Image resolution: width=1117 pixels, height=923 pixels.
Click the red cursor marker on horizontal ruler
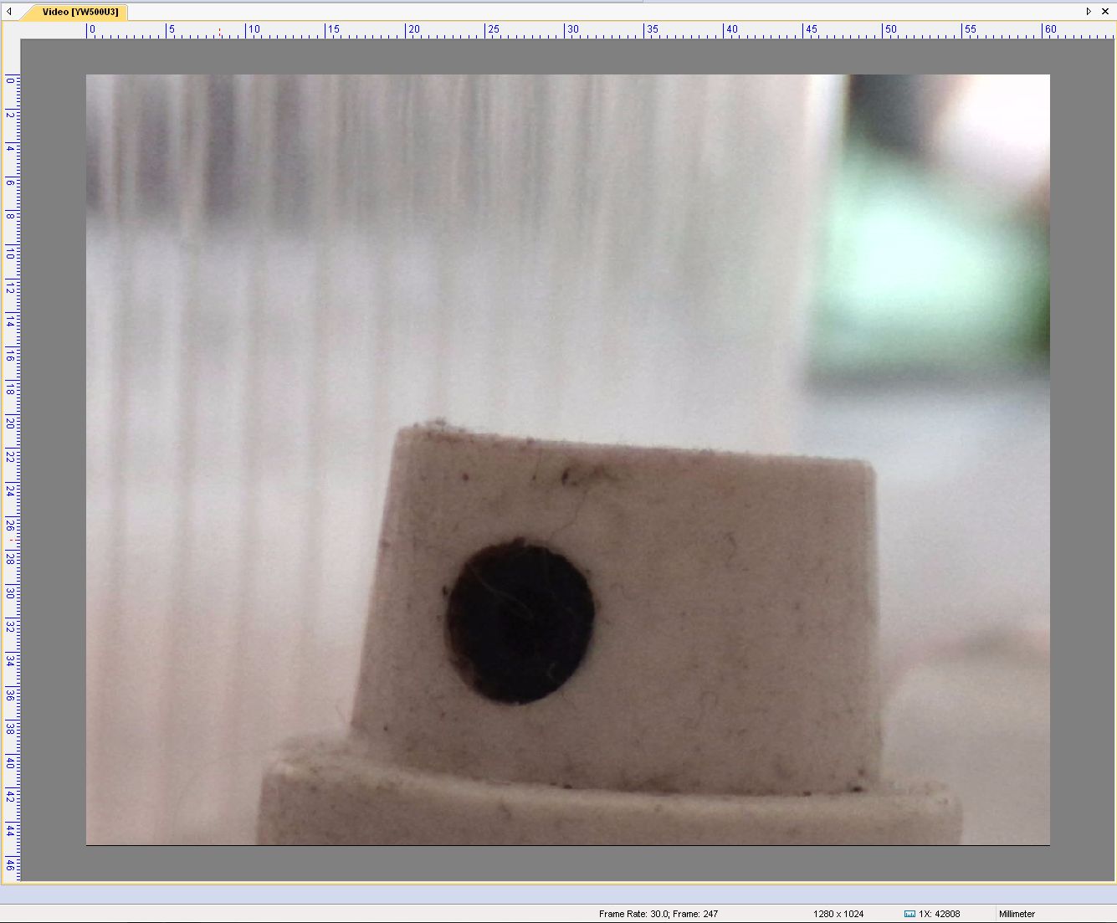click(219, 33)
